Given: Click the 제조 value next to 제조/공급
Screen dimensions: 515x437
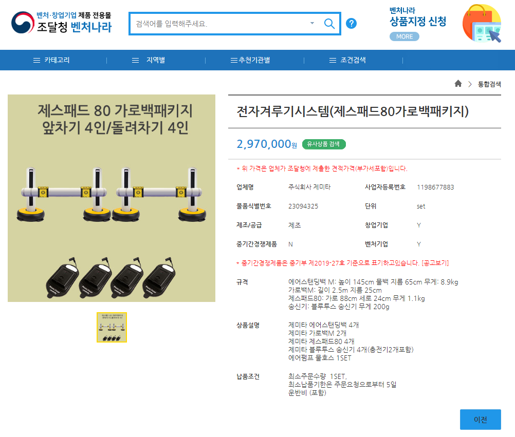Looking at the screenshot, I should coord(295,225).
